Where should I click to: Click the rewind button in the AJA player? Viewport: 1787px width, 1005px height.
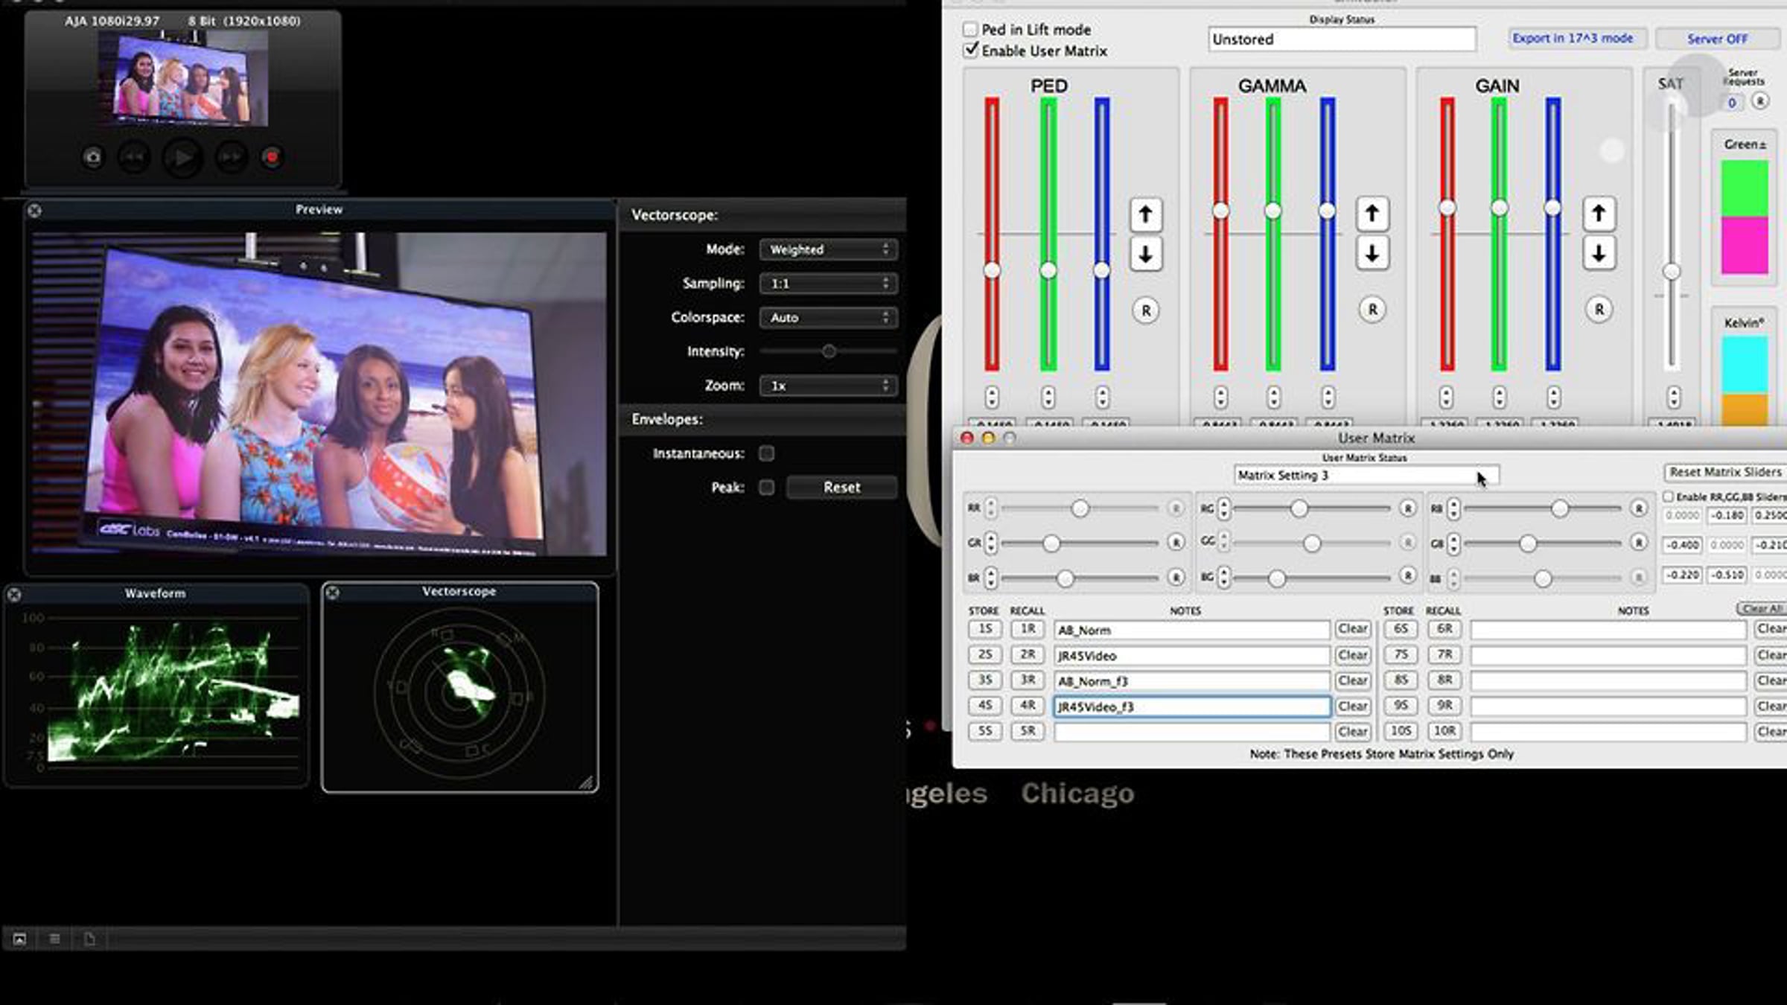tap(134, 157)
